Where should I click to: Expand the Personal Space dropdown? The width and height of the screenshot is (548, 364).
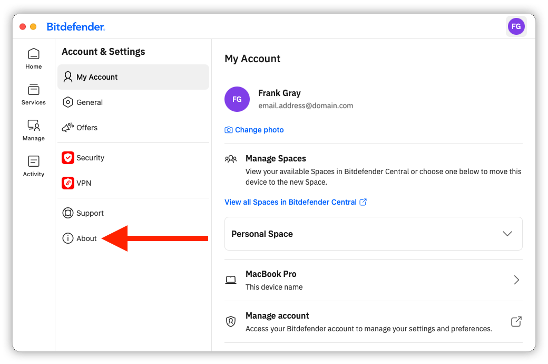pos(373,234)
